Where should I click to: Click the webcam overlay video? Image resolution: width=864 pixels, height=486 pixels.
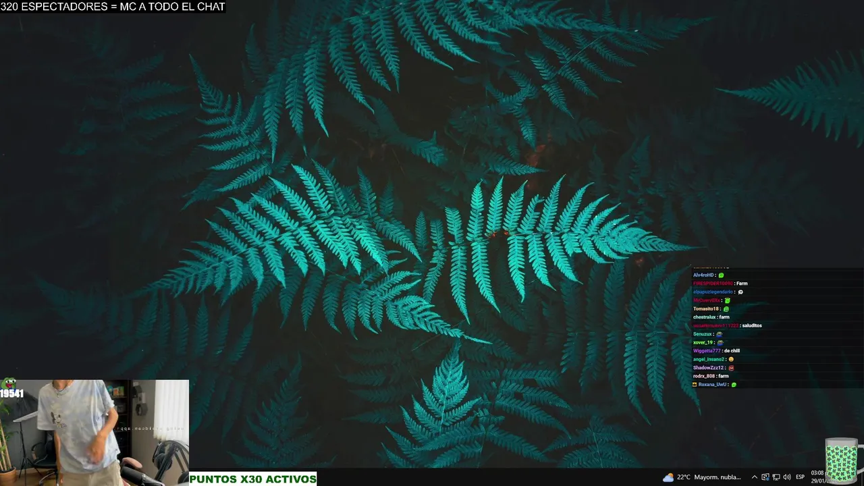pos(94,432)
